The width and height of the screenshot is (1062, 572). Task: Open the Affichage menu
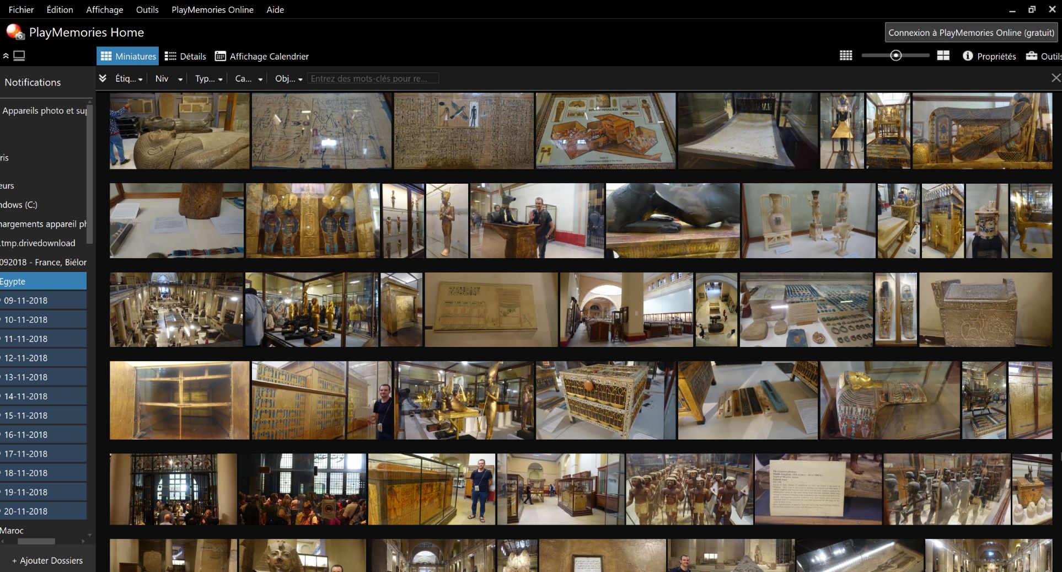pos(104,9)
